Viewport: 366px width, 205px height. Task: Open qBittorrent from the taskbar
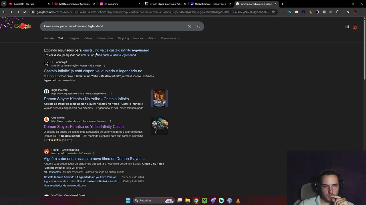pyautogui.click(x=230, y=200)
